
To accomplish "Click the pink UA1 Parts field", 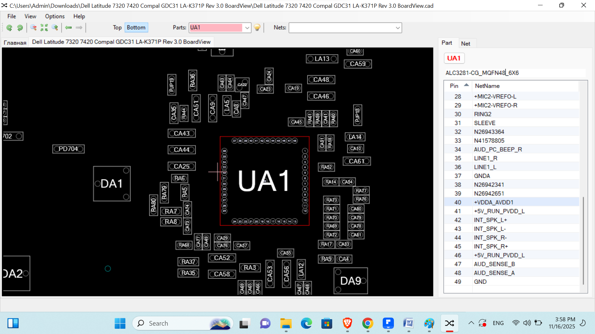I will [216, 28].
